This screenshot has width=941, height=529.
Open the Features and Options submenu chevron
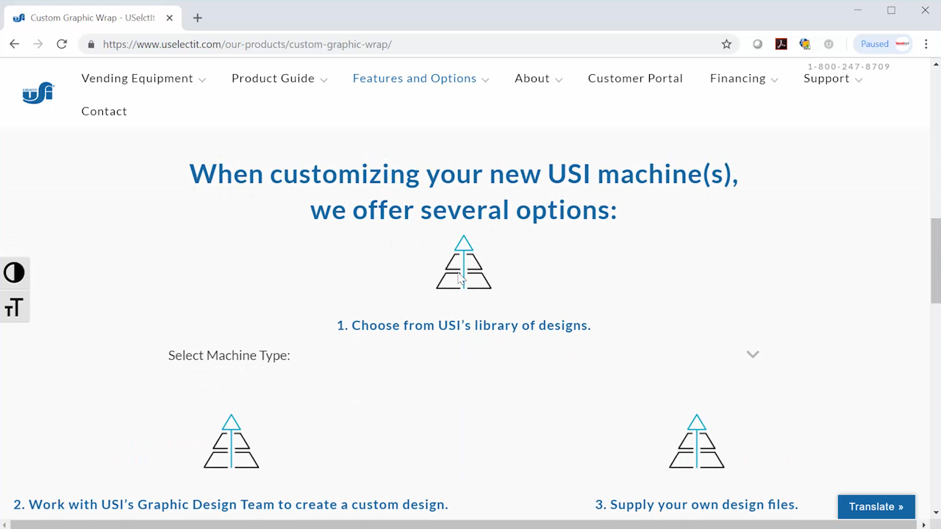coord(485,79)
